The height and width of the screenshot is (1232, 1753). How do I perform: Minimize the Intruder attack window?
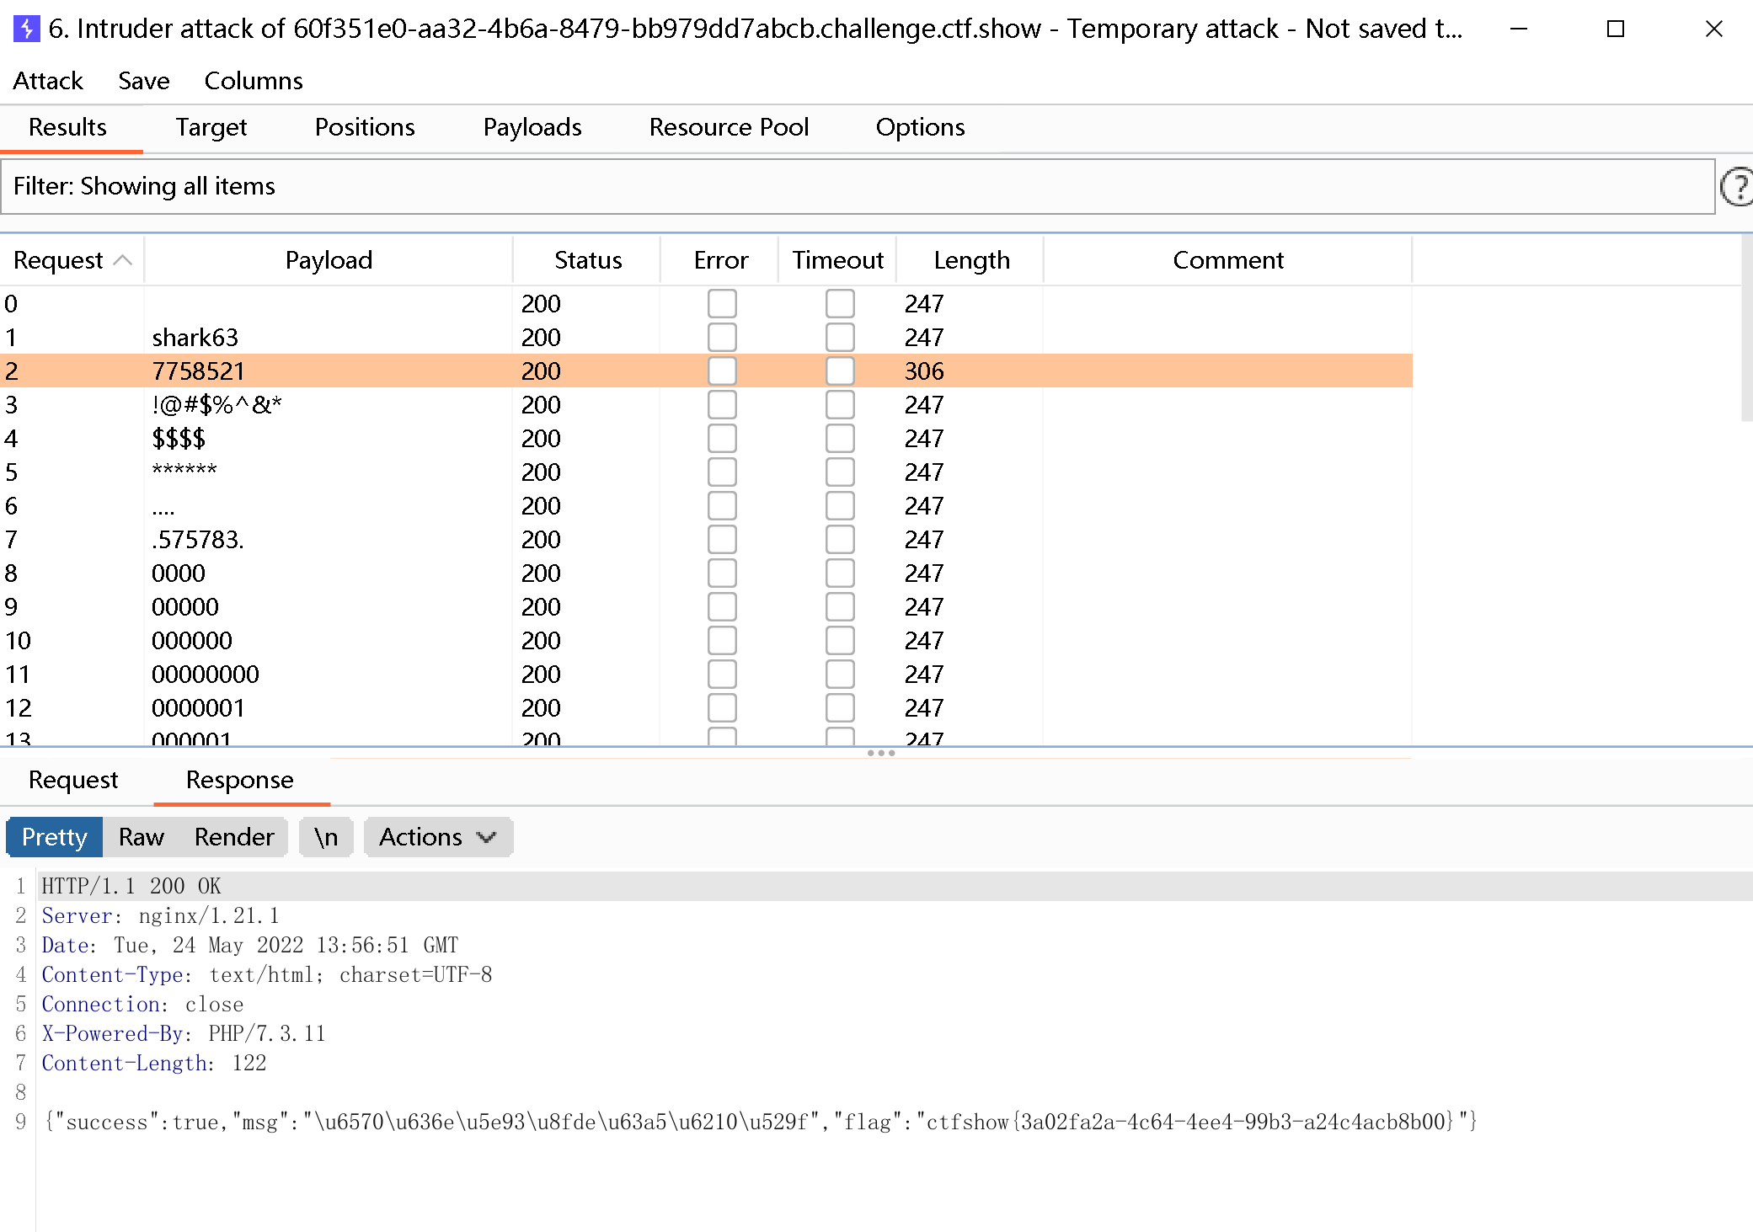pos(1519,29)
